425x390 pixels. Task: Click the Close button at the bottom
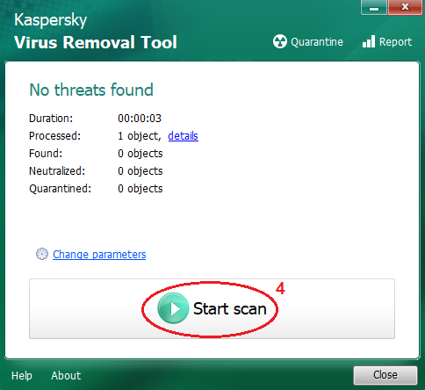click(385, 375)
